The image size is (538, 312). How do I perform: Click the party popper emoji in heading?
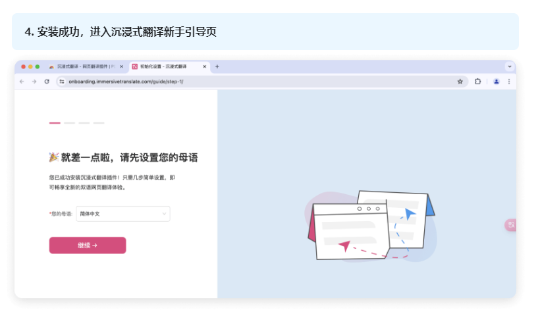(54, 157)
